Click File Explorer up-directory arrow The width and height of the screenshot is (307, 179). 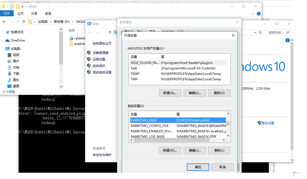[x=24, y=22]
